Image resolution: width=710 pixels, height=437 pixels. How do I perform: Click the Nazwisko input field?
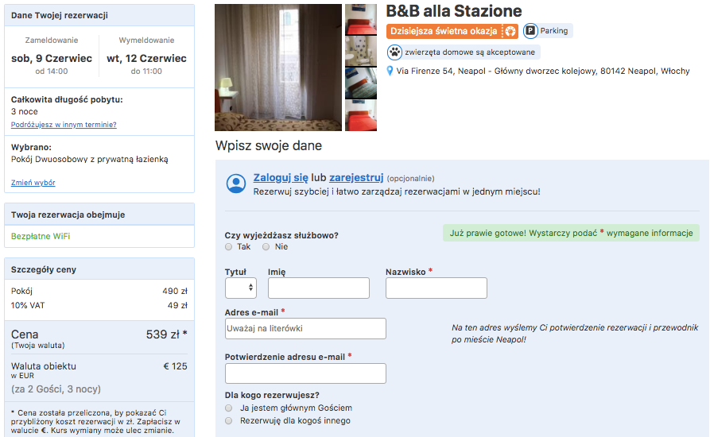coord(436,288)
